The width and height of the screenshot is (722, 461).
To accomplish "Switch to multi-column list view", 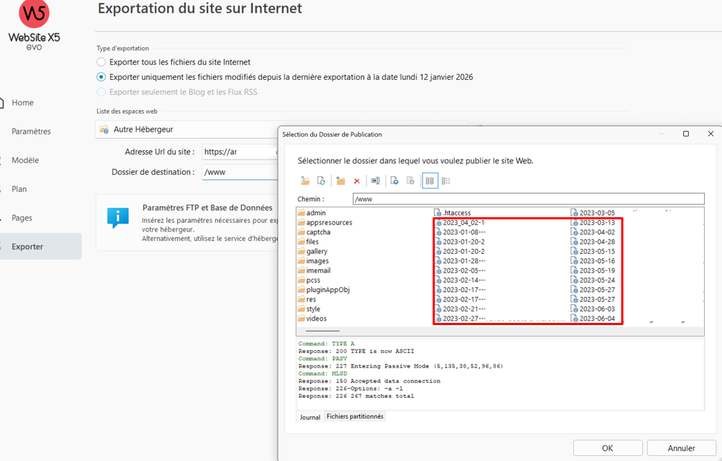I will coord(430,181).
